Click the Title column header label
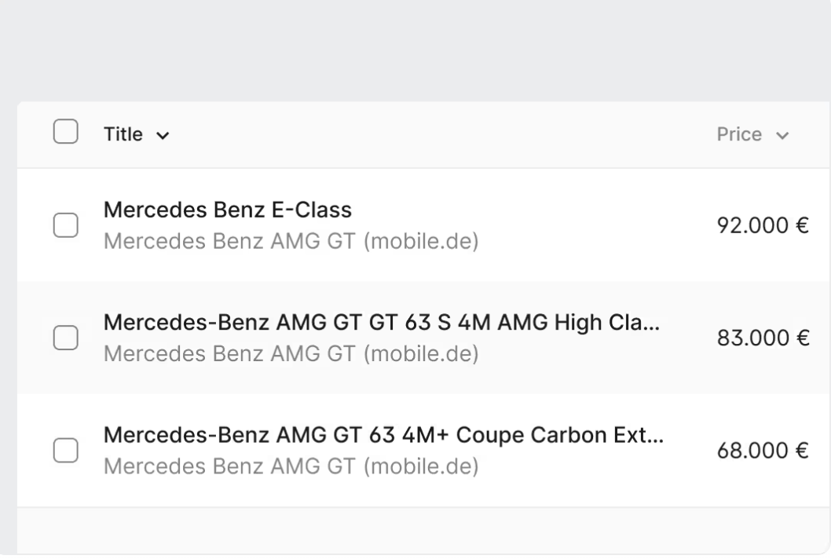 pos(123,134)
